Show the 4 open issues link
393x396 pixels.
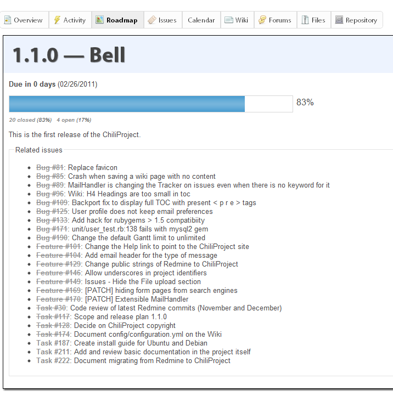click(x=74, y=120)
